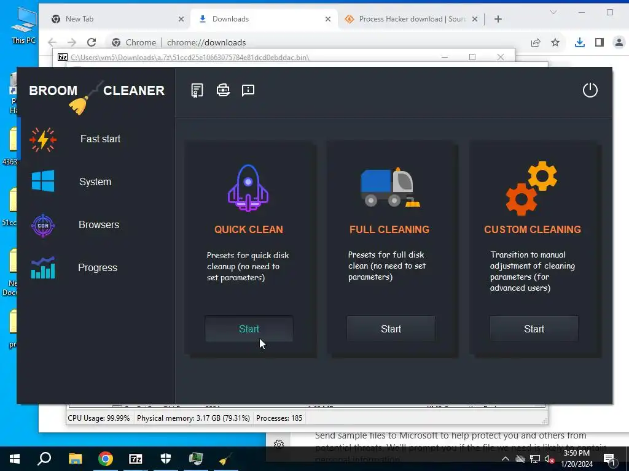Open the Progress section in the sidebar
The image size is (629, 471).
pos(98,267)
